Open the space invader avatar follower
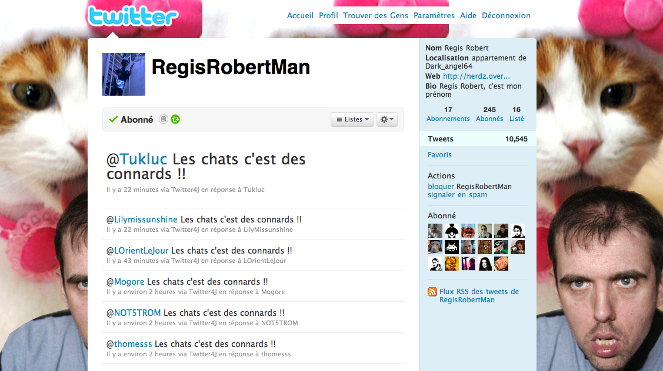The image size is (663, 371). [452, 247]
